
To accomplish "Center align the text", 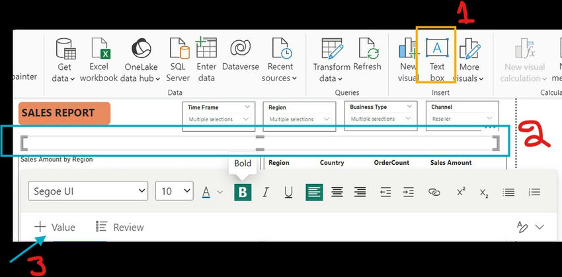I will point(337,193).
